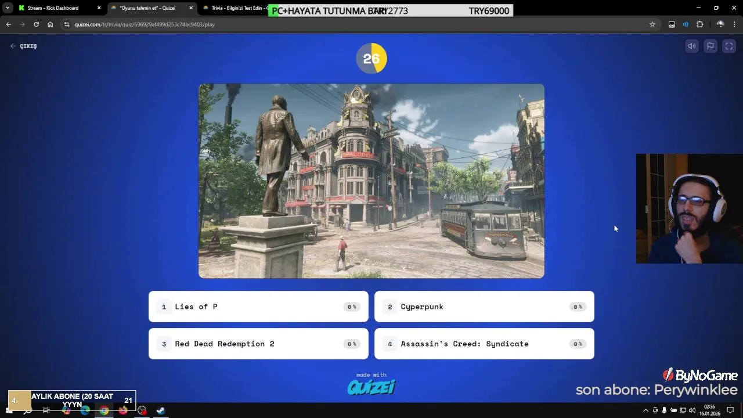The width and height of the screenshot is (743, 418).
Task: Choose answer 3 Red Dead Redemption 2
Action: pos(258,344)
